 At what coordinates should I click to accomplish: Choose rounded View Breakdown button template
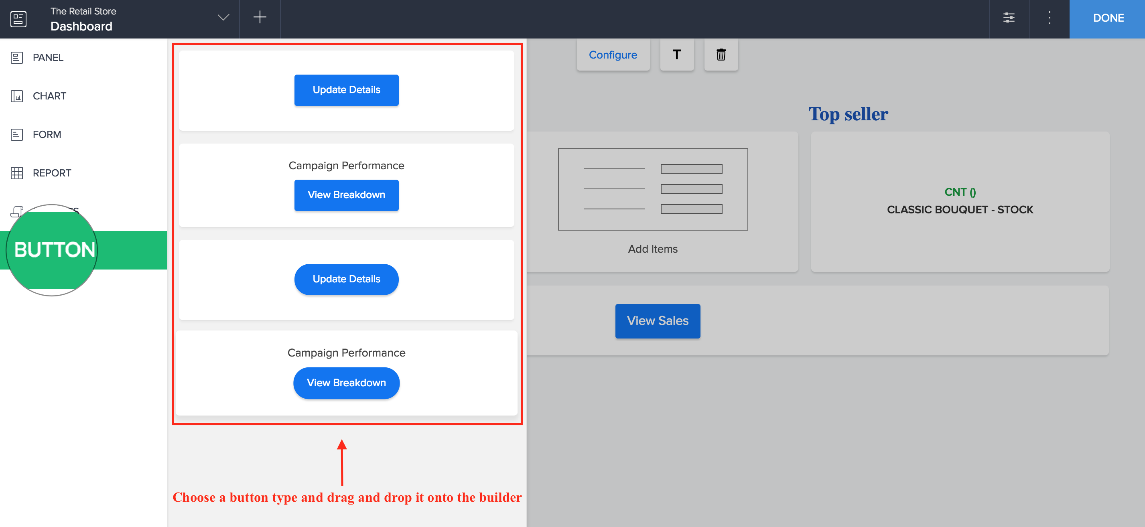pos(346,383)
